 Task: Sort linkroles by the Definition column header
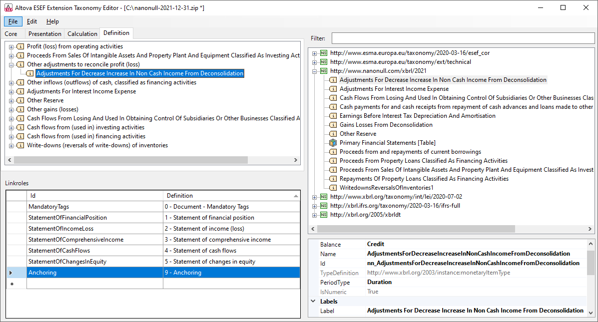pos(231,196)
